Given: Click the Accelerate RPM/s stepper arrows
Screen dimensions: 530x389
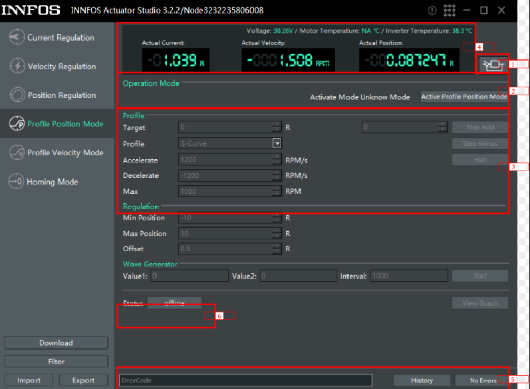Looking at the screenshot, I should (277, 160).
